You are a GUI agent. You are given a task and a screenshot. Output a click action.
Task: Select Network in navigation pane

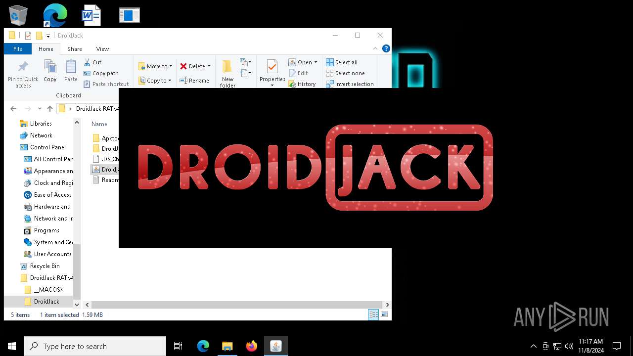41,135
